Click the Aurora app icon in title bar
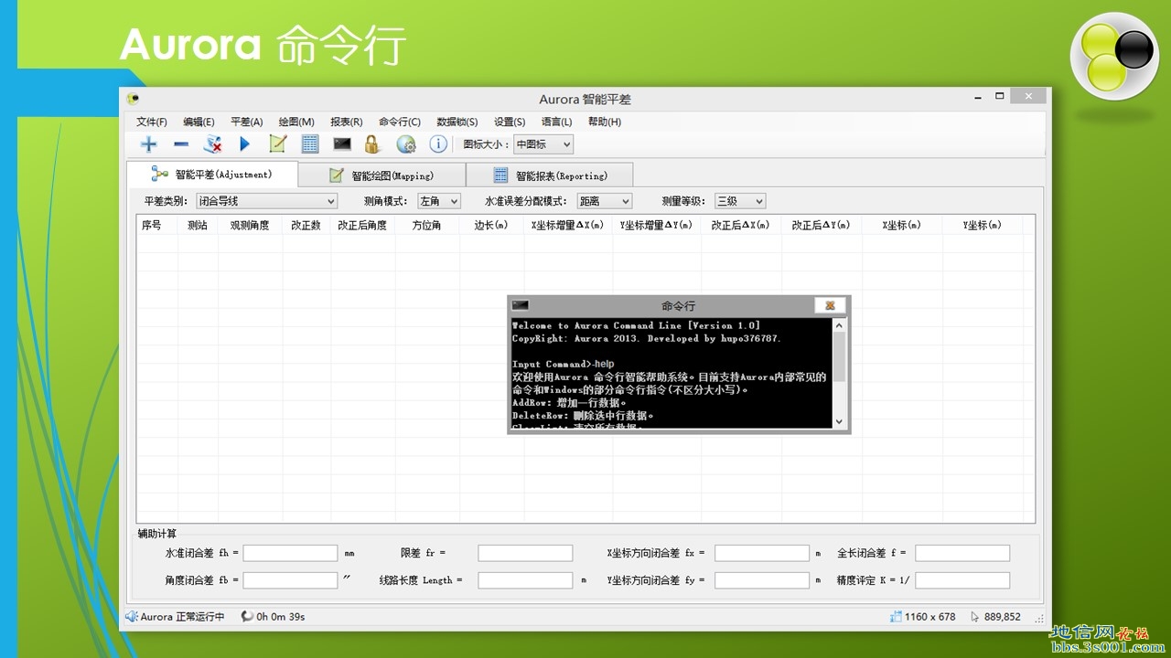Image resolution: width=1171 pixels, height=658 pixels. tap(134, 99)
